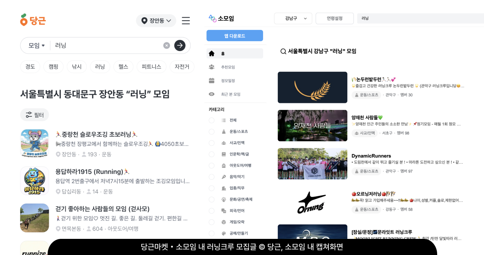Click the guitar icon next to 음악/악기

click(x=224, y=177)
